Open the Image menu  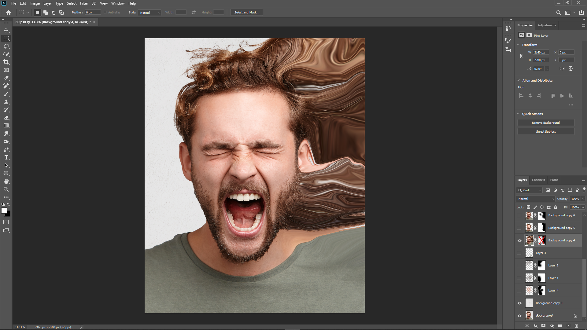click(35, 3)
